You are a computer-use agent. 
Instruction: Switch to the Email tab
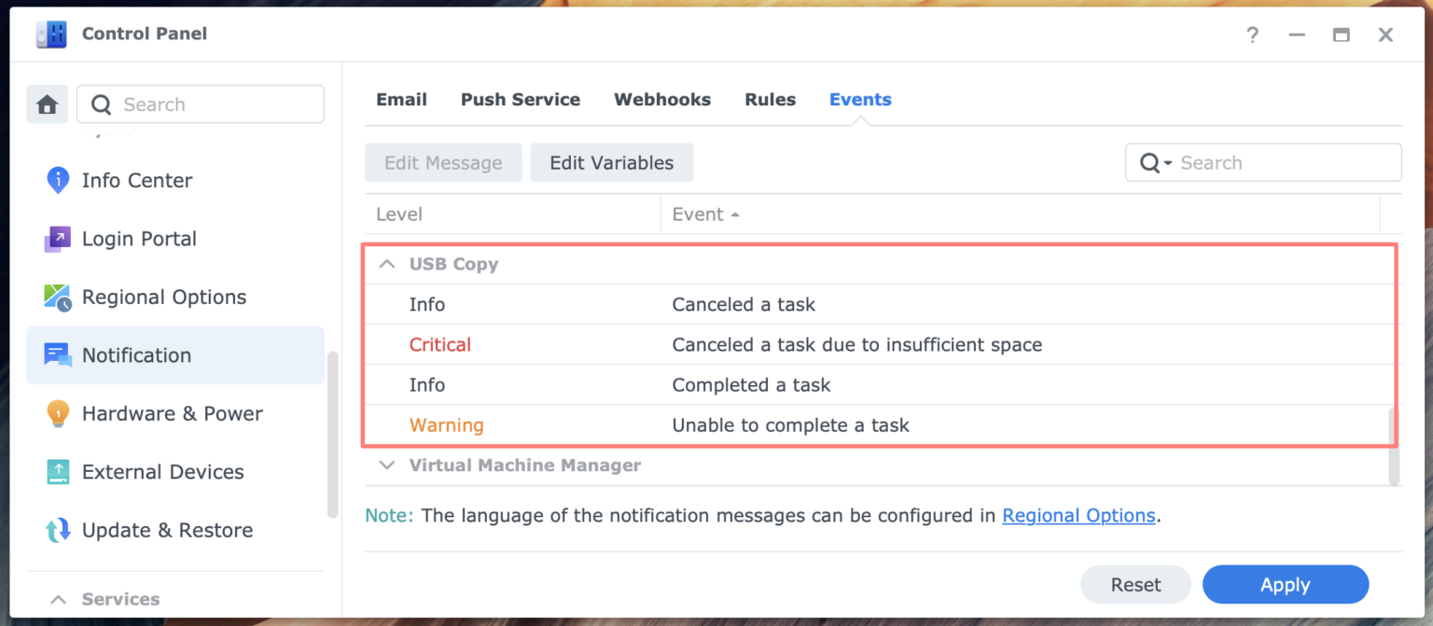(x=401, y=99)
